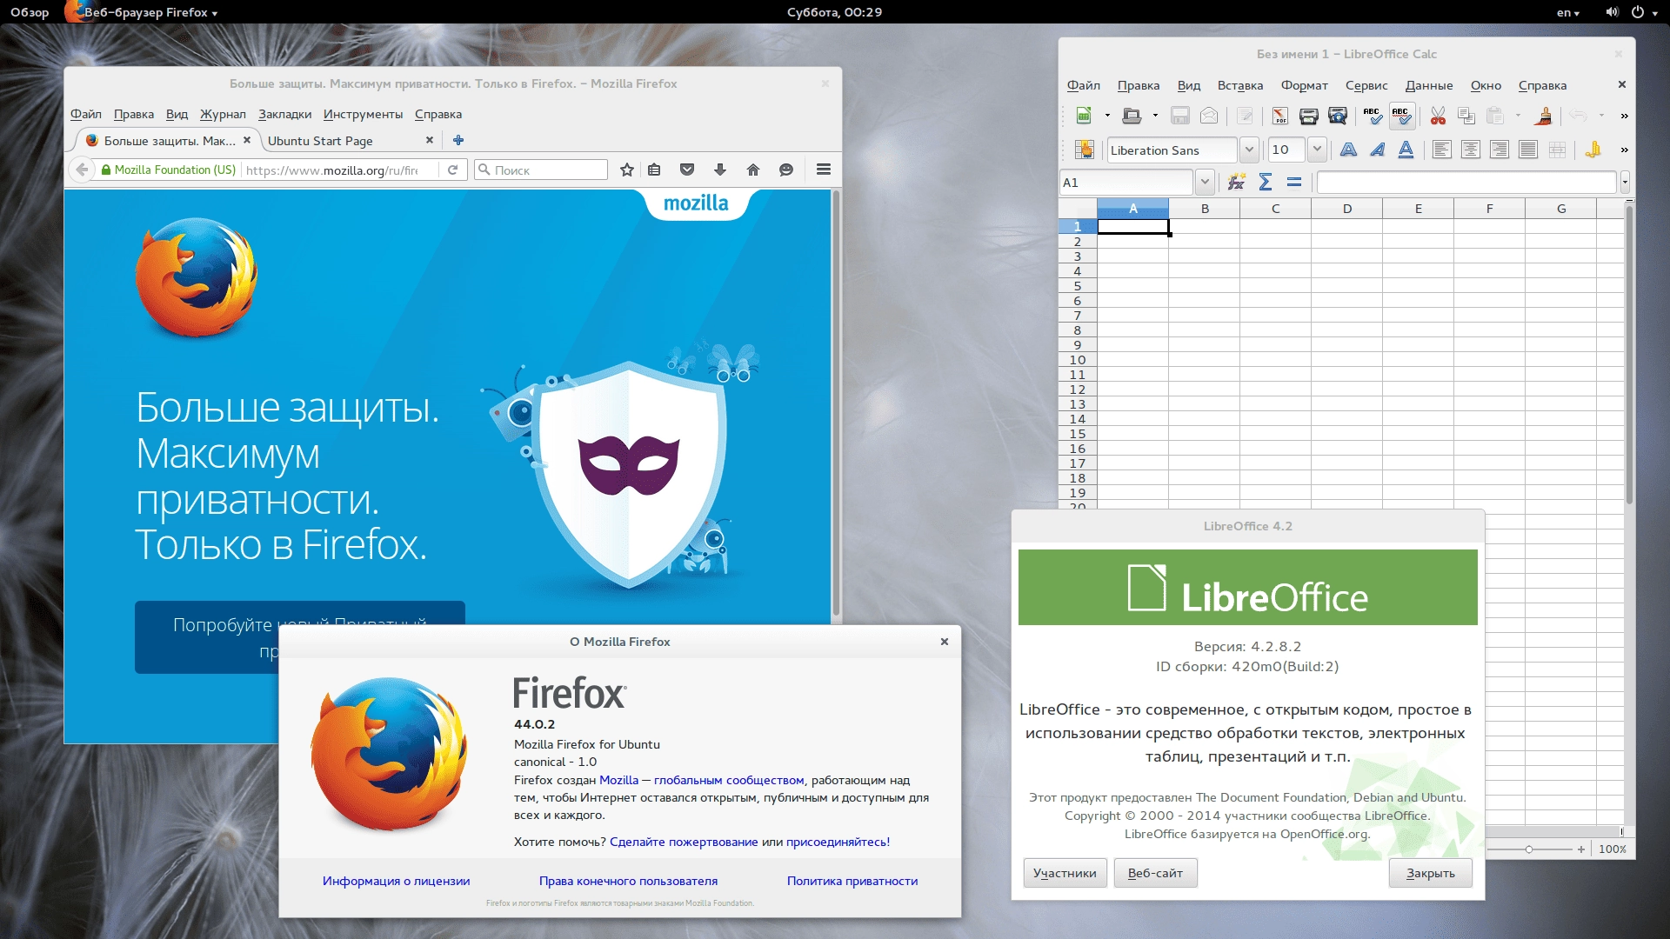The height and width of the screenshot is (939, 1670).
Task: Click the Print icon in Calc toolbar
Action: click(x=1308, y=116)
